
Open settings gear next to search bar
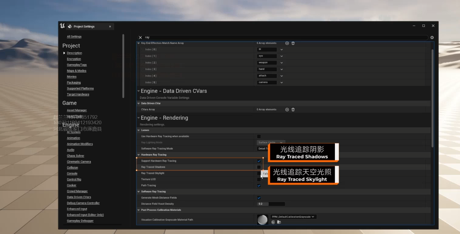pos(432,37)
